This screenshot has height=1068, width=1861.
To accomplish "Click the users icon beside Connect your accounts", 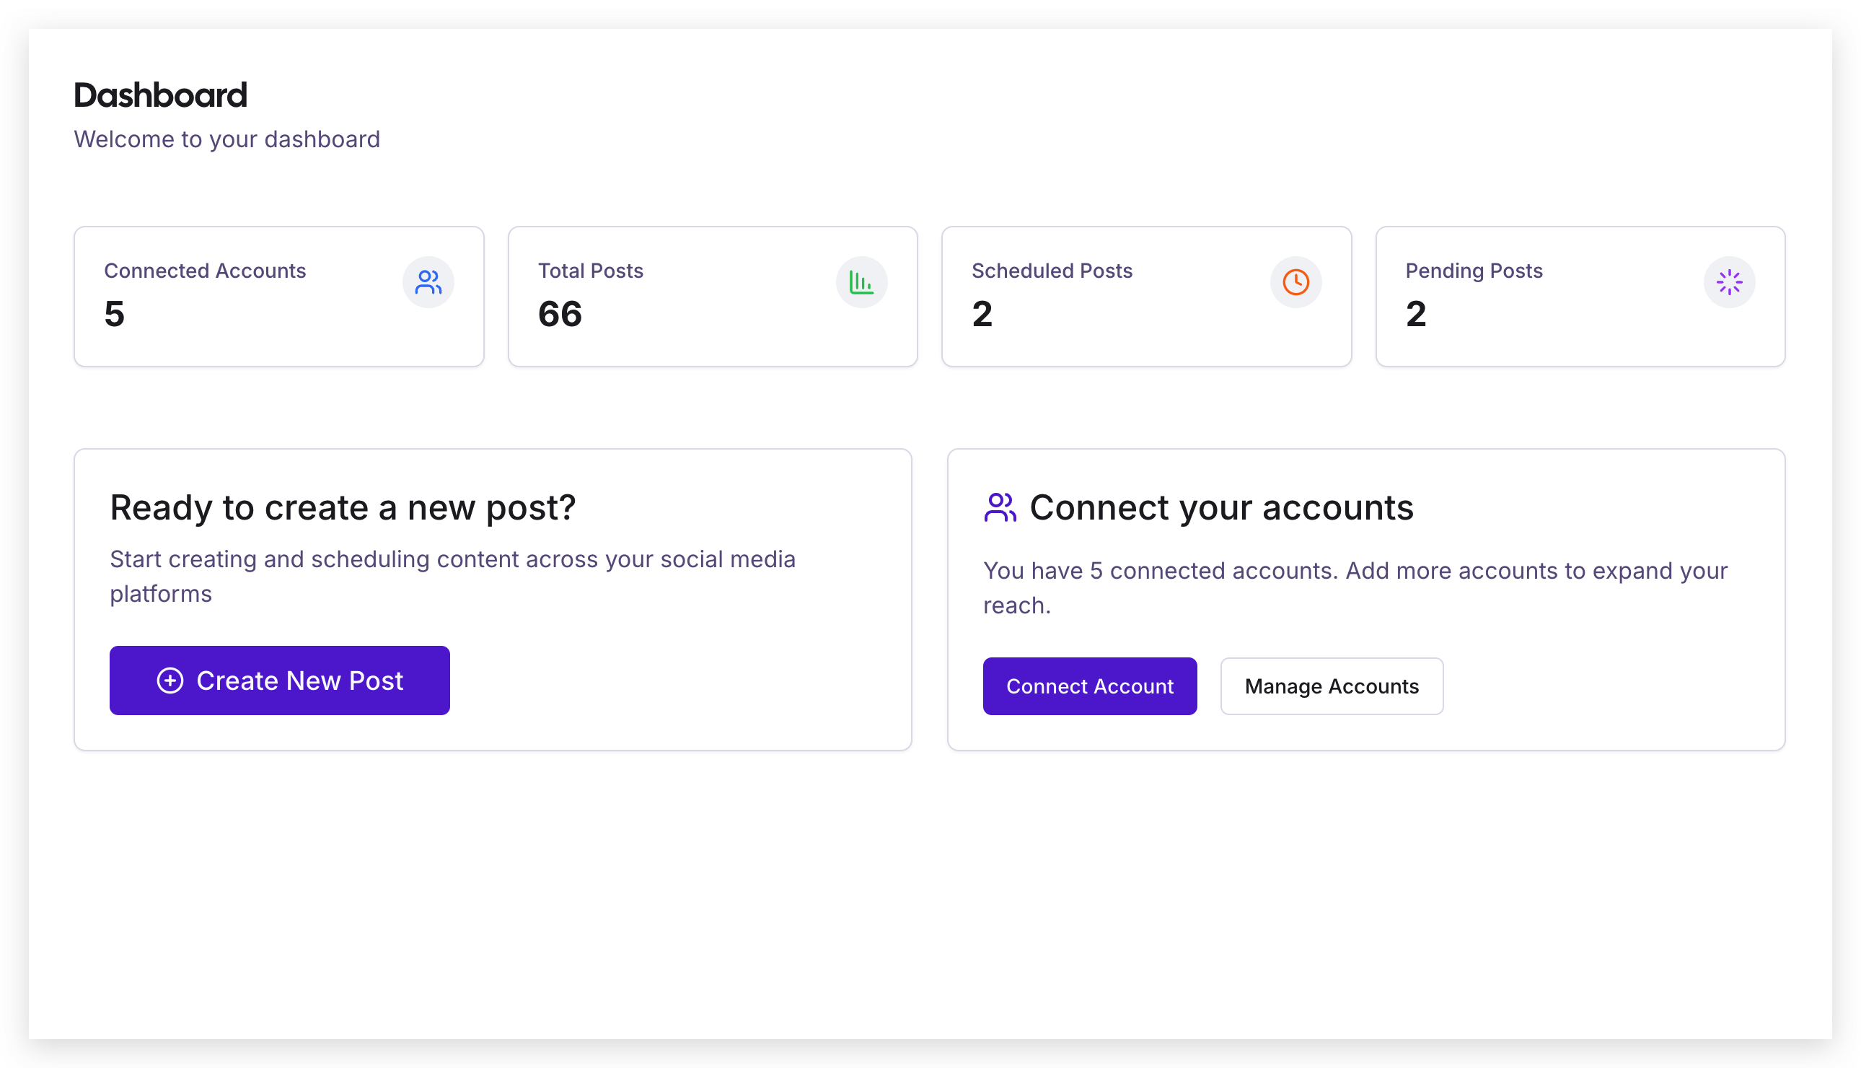I will (1000, 507).
